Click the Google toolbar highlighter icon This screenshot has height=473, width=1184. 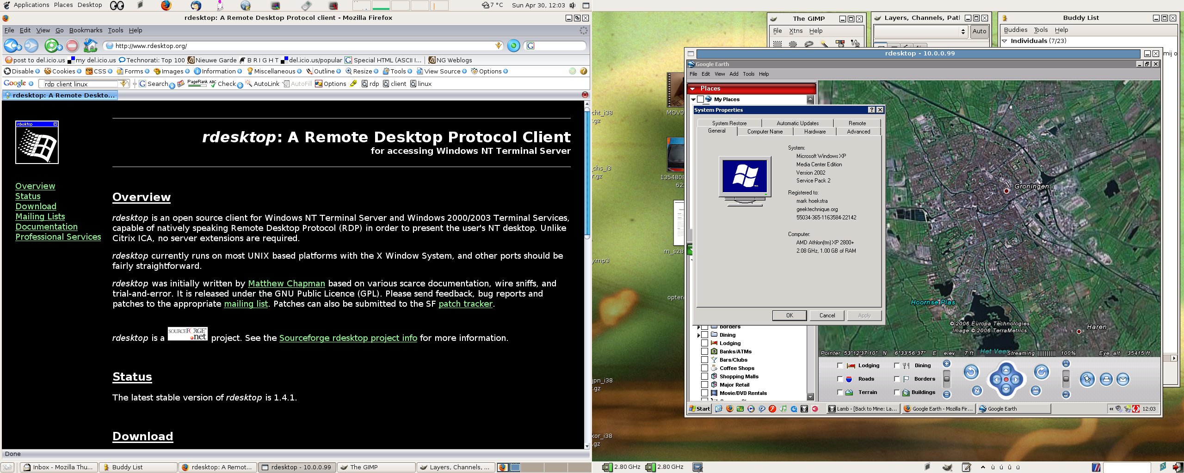(x=353, y=84)
